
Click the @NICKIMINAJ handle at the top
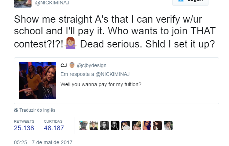[52, 3]
